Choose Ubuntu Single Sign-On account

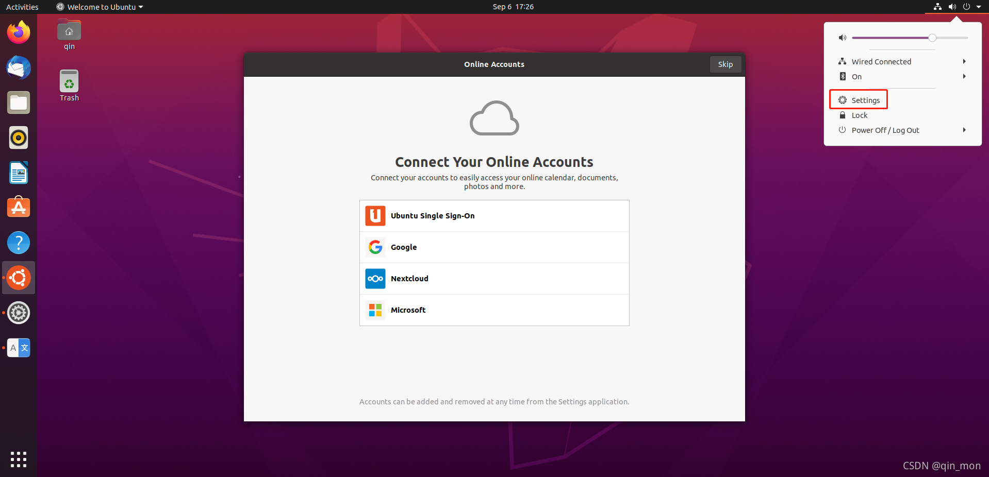[494, 216]
